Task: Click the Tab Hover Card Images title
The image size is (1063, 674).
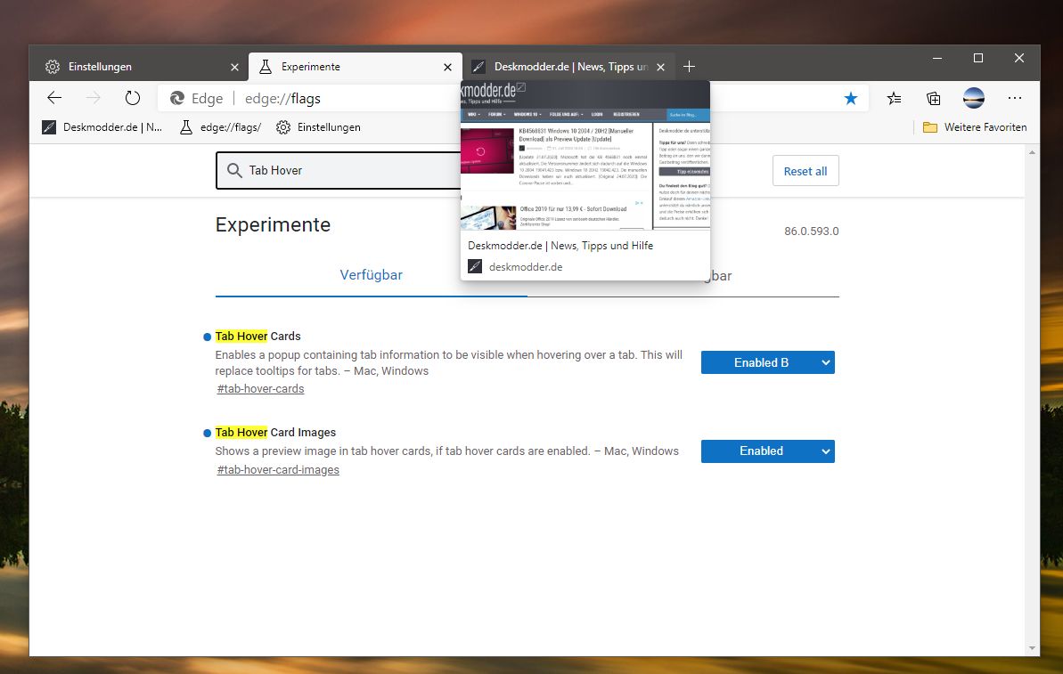Action: (x=275, y=432)
